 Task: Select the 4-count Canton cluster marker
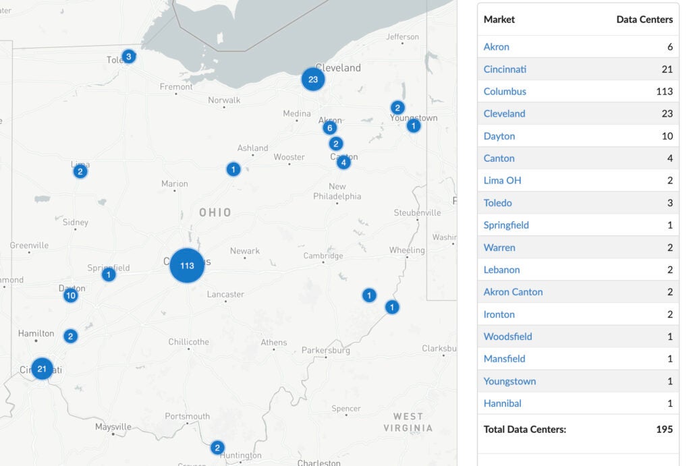pos(343,161)
